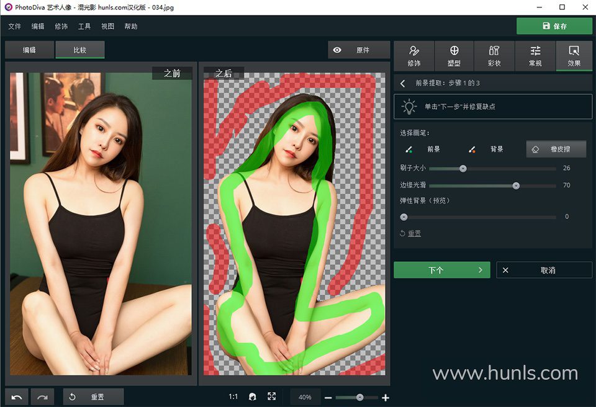
Task: Click the redo arrow button
Action: point(43,397)
